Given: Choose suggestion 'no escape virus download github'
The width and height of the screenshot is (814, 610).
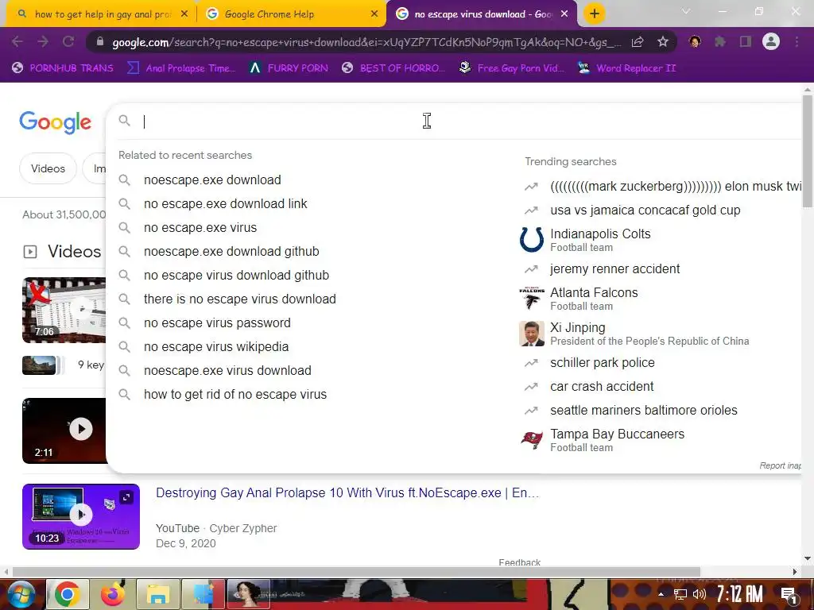Looking at the screenshot, I should pos(236,276).
